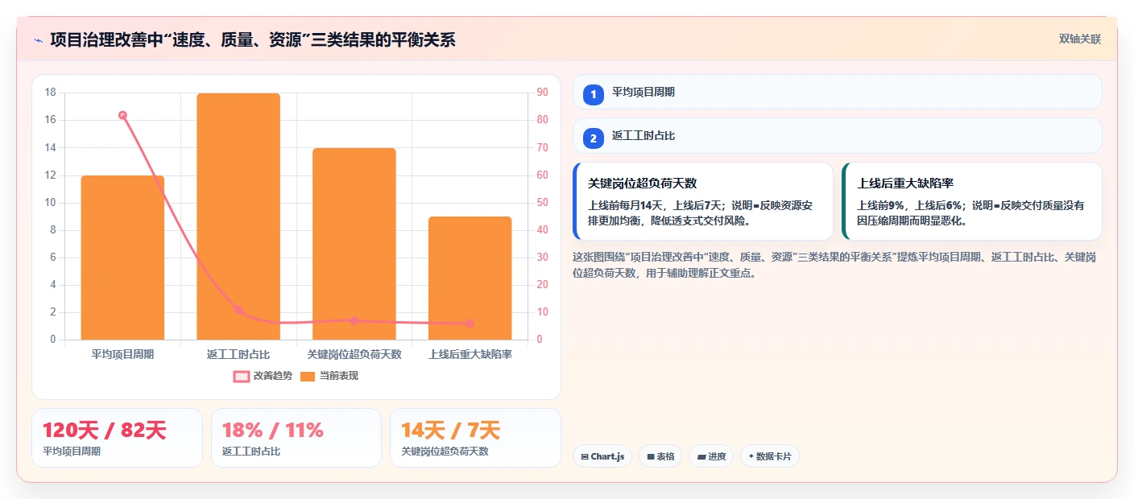1134x499 pixels.
Task: Click the chart title heading text
Action: 253,39
